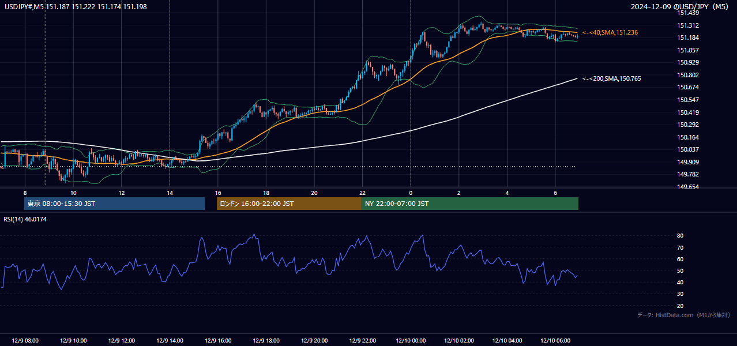Click the 12/9 22:00 time label
The image size is (737, 346).
(x=362, y=341)
